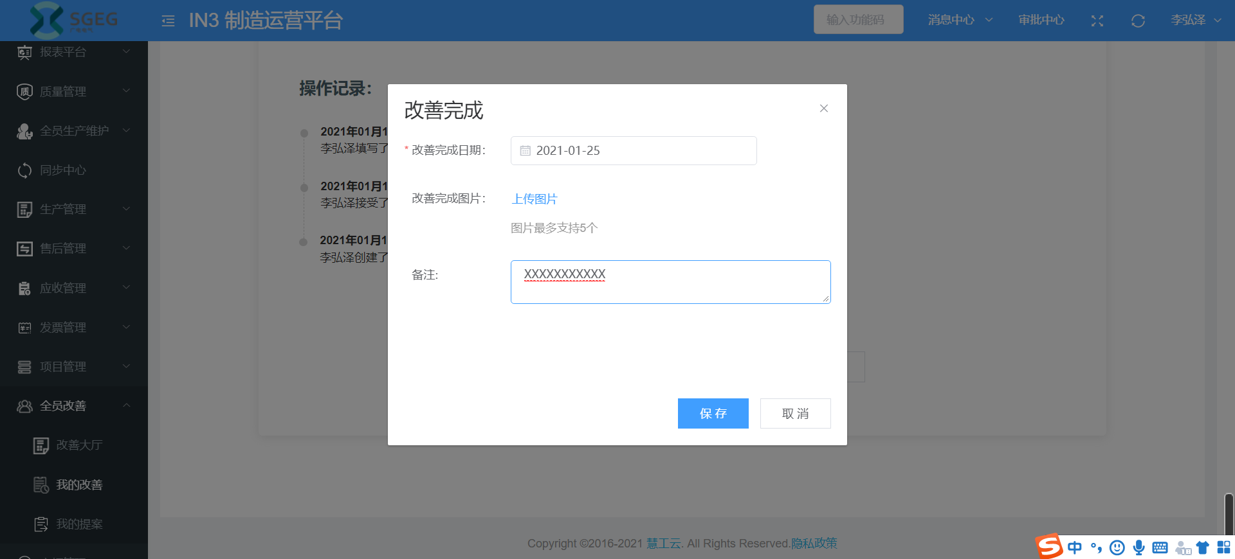Click the 上传图片 link
This screenshot has height=559, width=1235.
click(534, 199)
